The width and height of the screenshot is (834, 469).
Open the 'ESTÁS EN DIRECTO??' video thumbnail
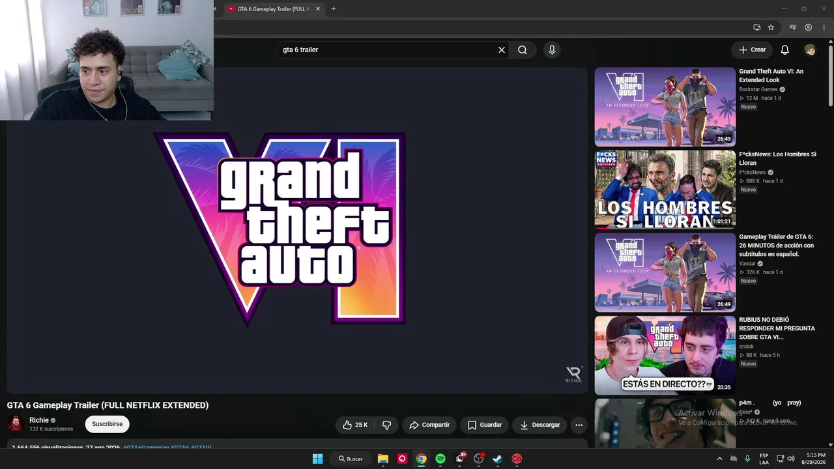pyautogui.click(x=665, y=355)
